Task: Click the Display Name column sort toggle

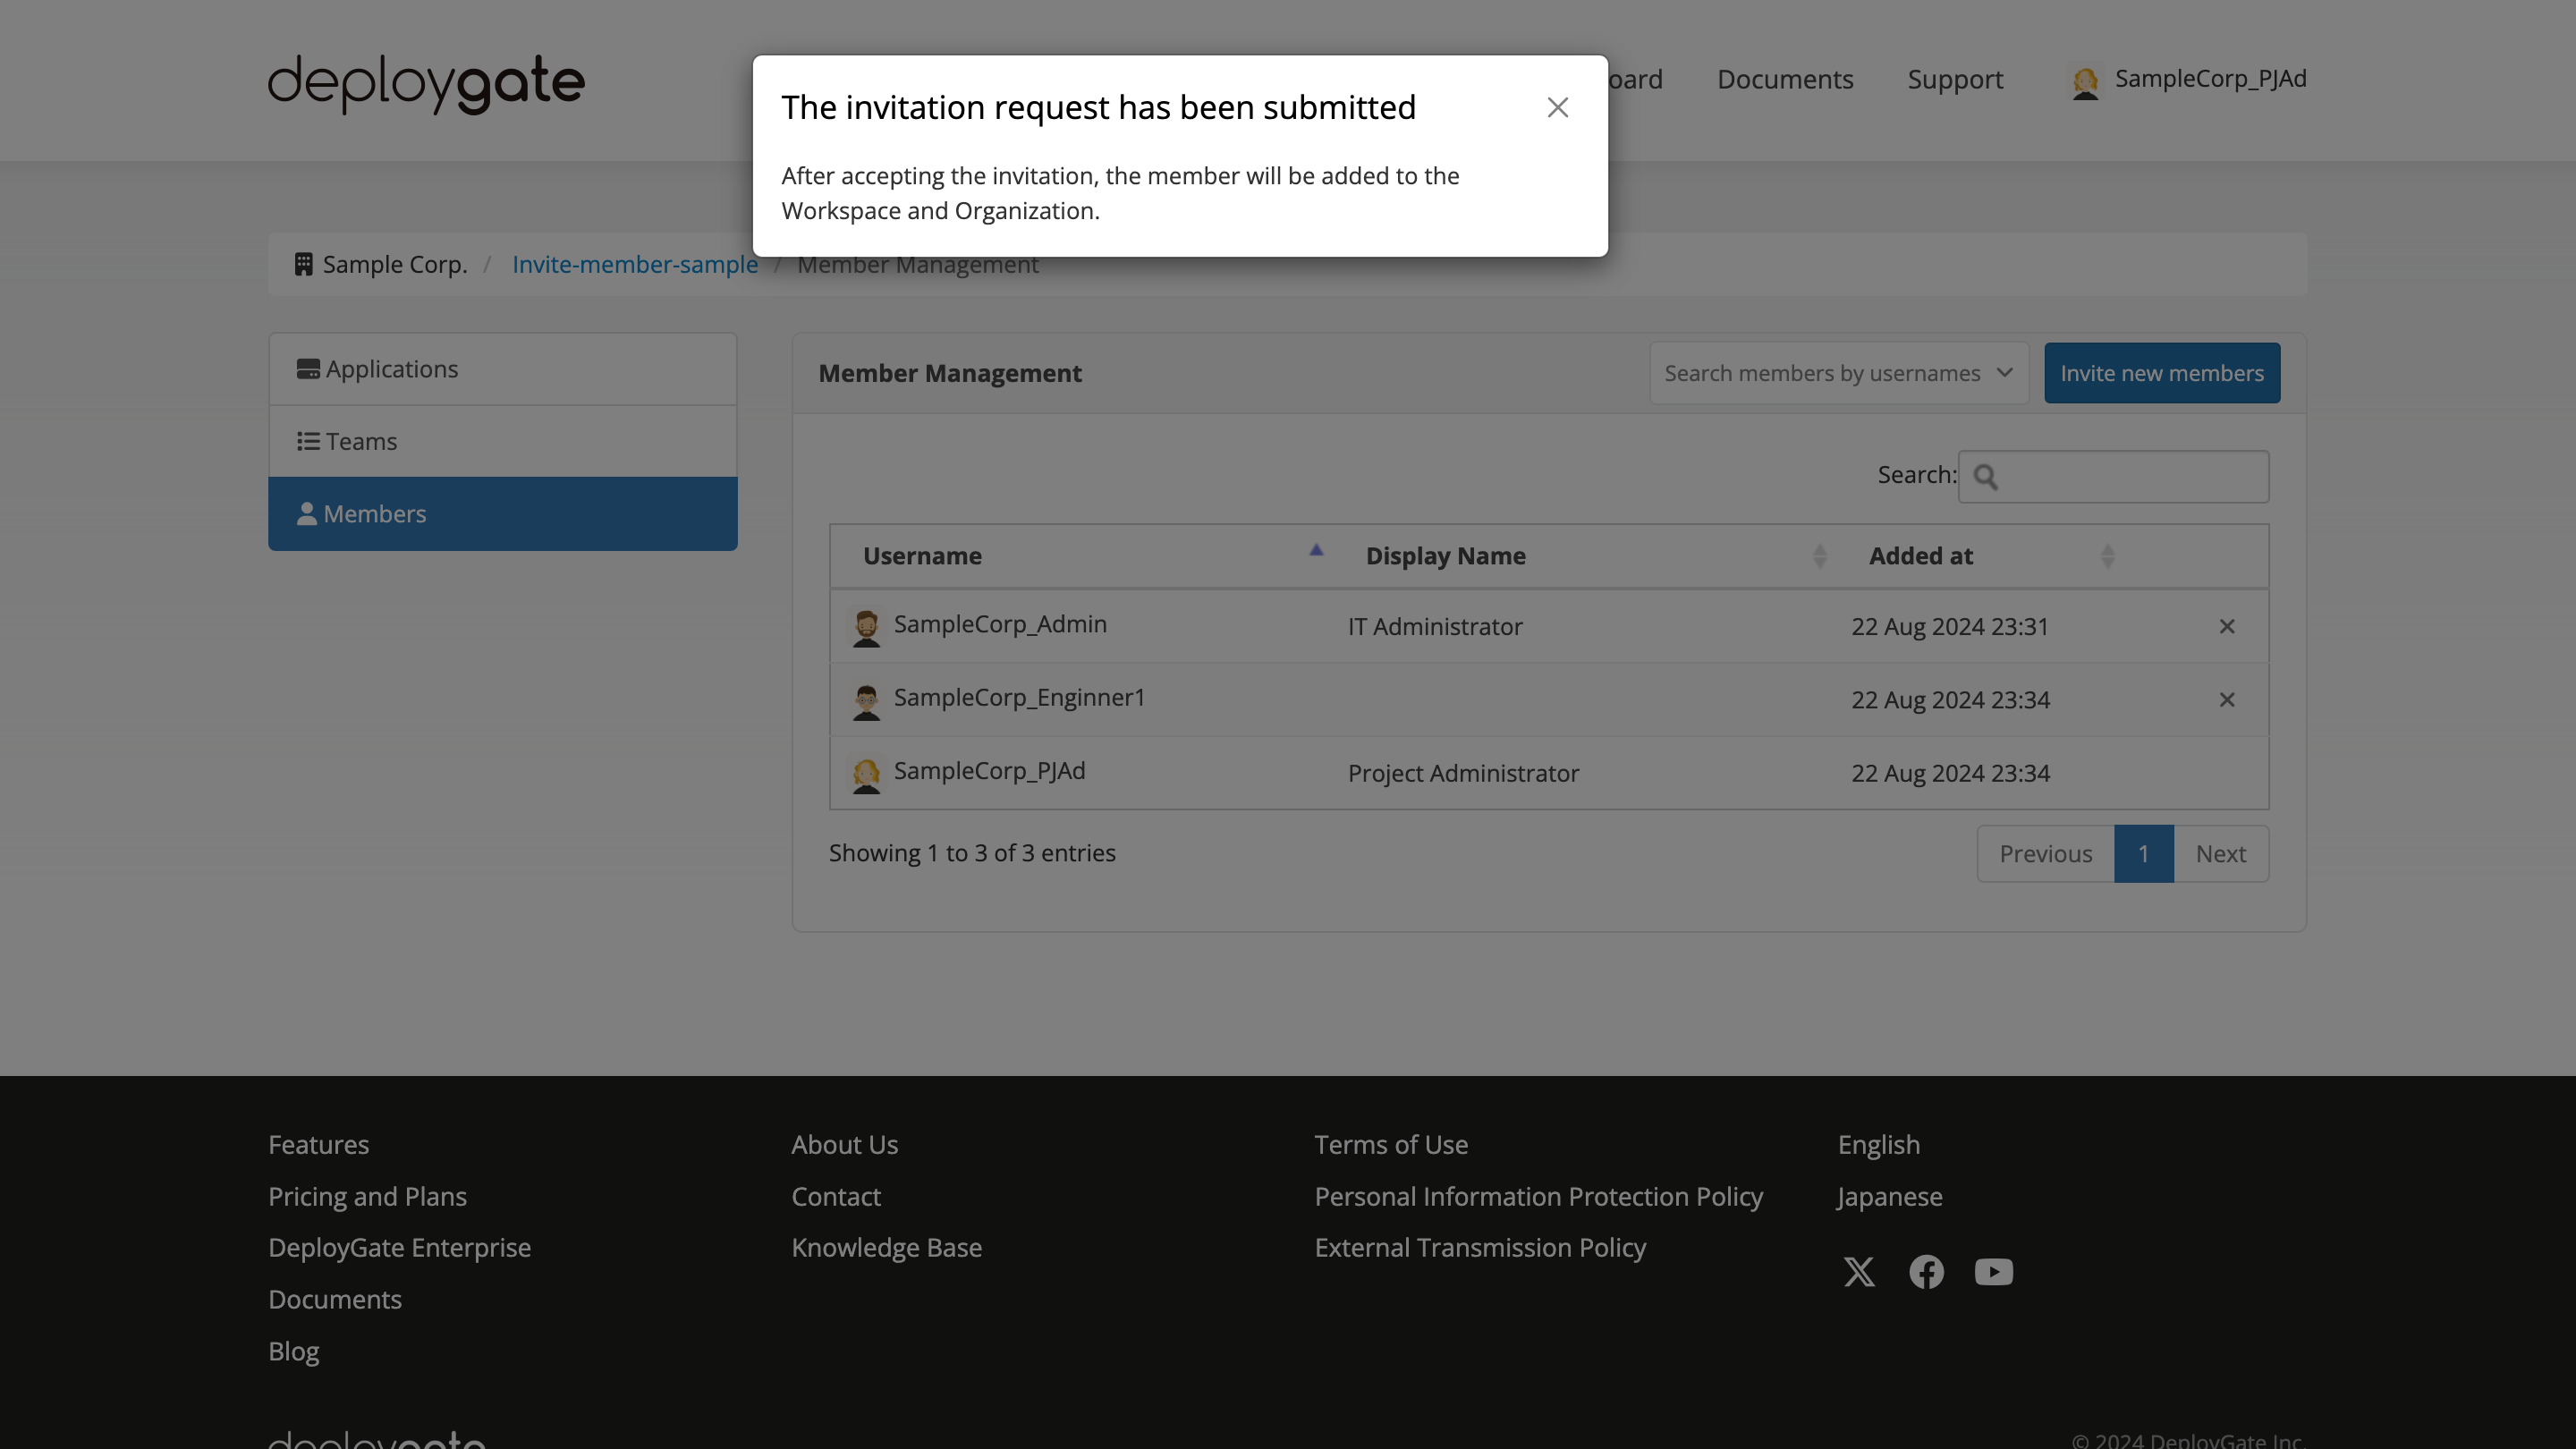Action: pyautogui.click(x=1818, y=555)
